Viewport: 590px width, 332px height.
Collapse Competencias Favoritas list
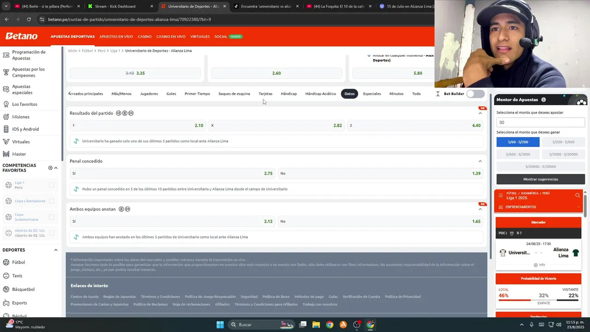click(56, 168)
